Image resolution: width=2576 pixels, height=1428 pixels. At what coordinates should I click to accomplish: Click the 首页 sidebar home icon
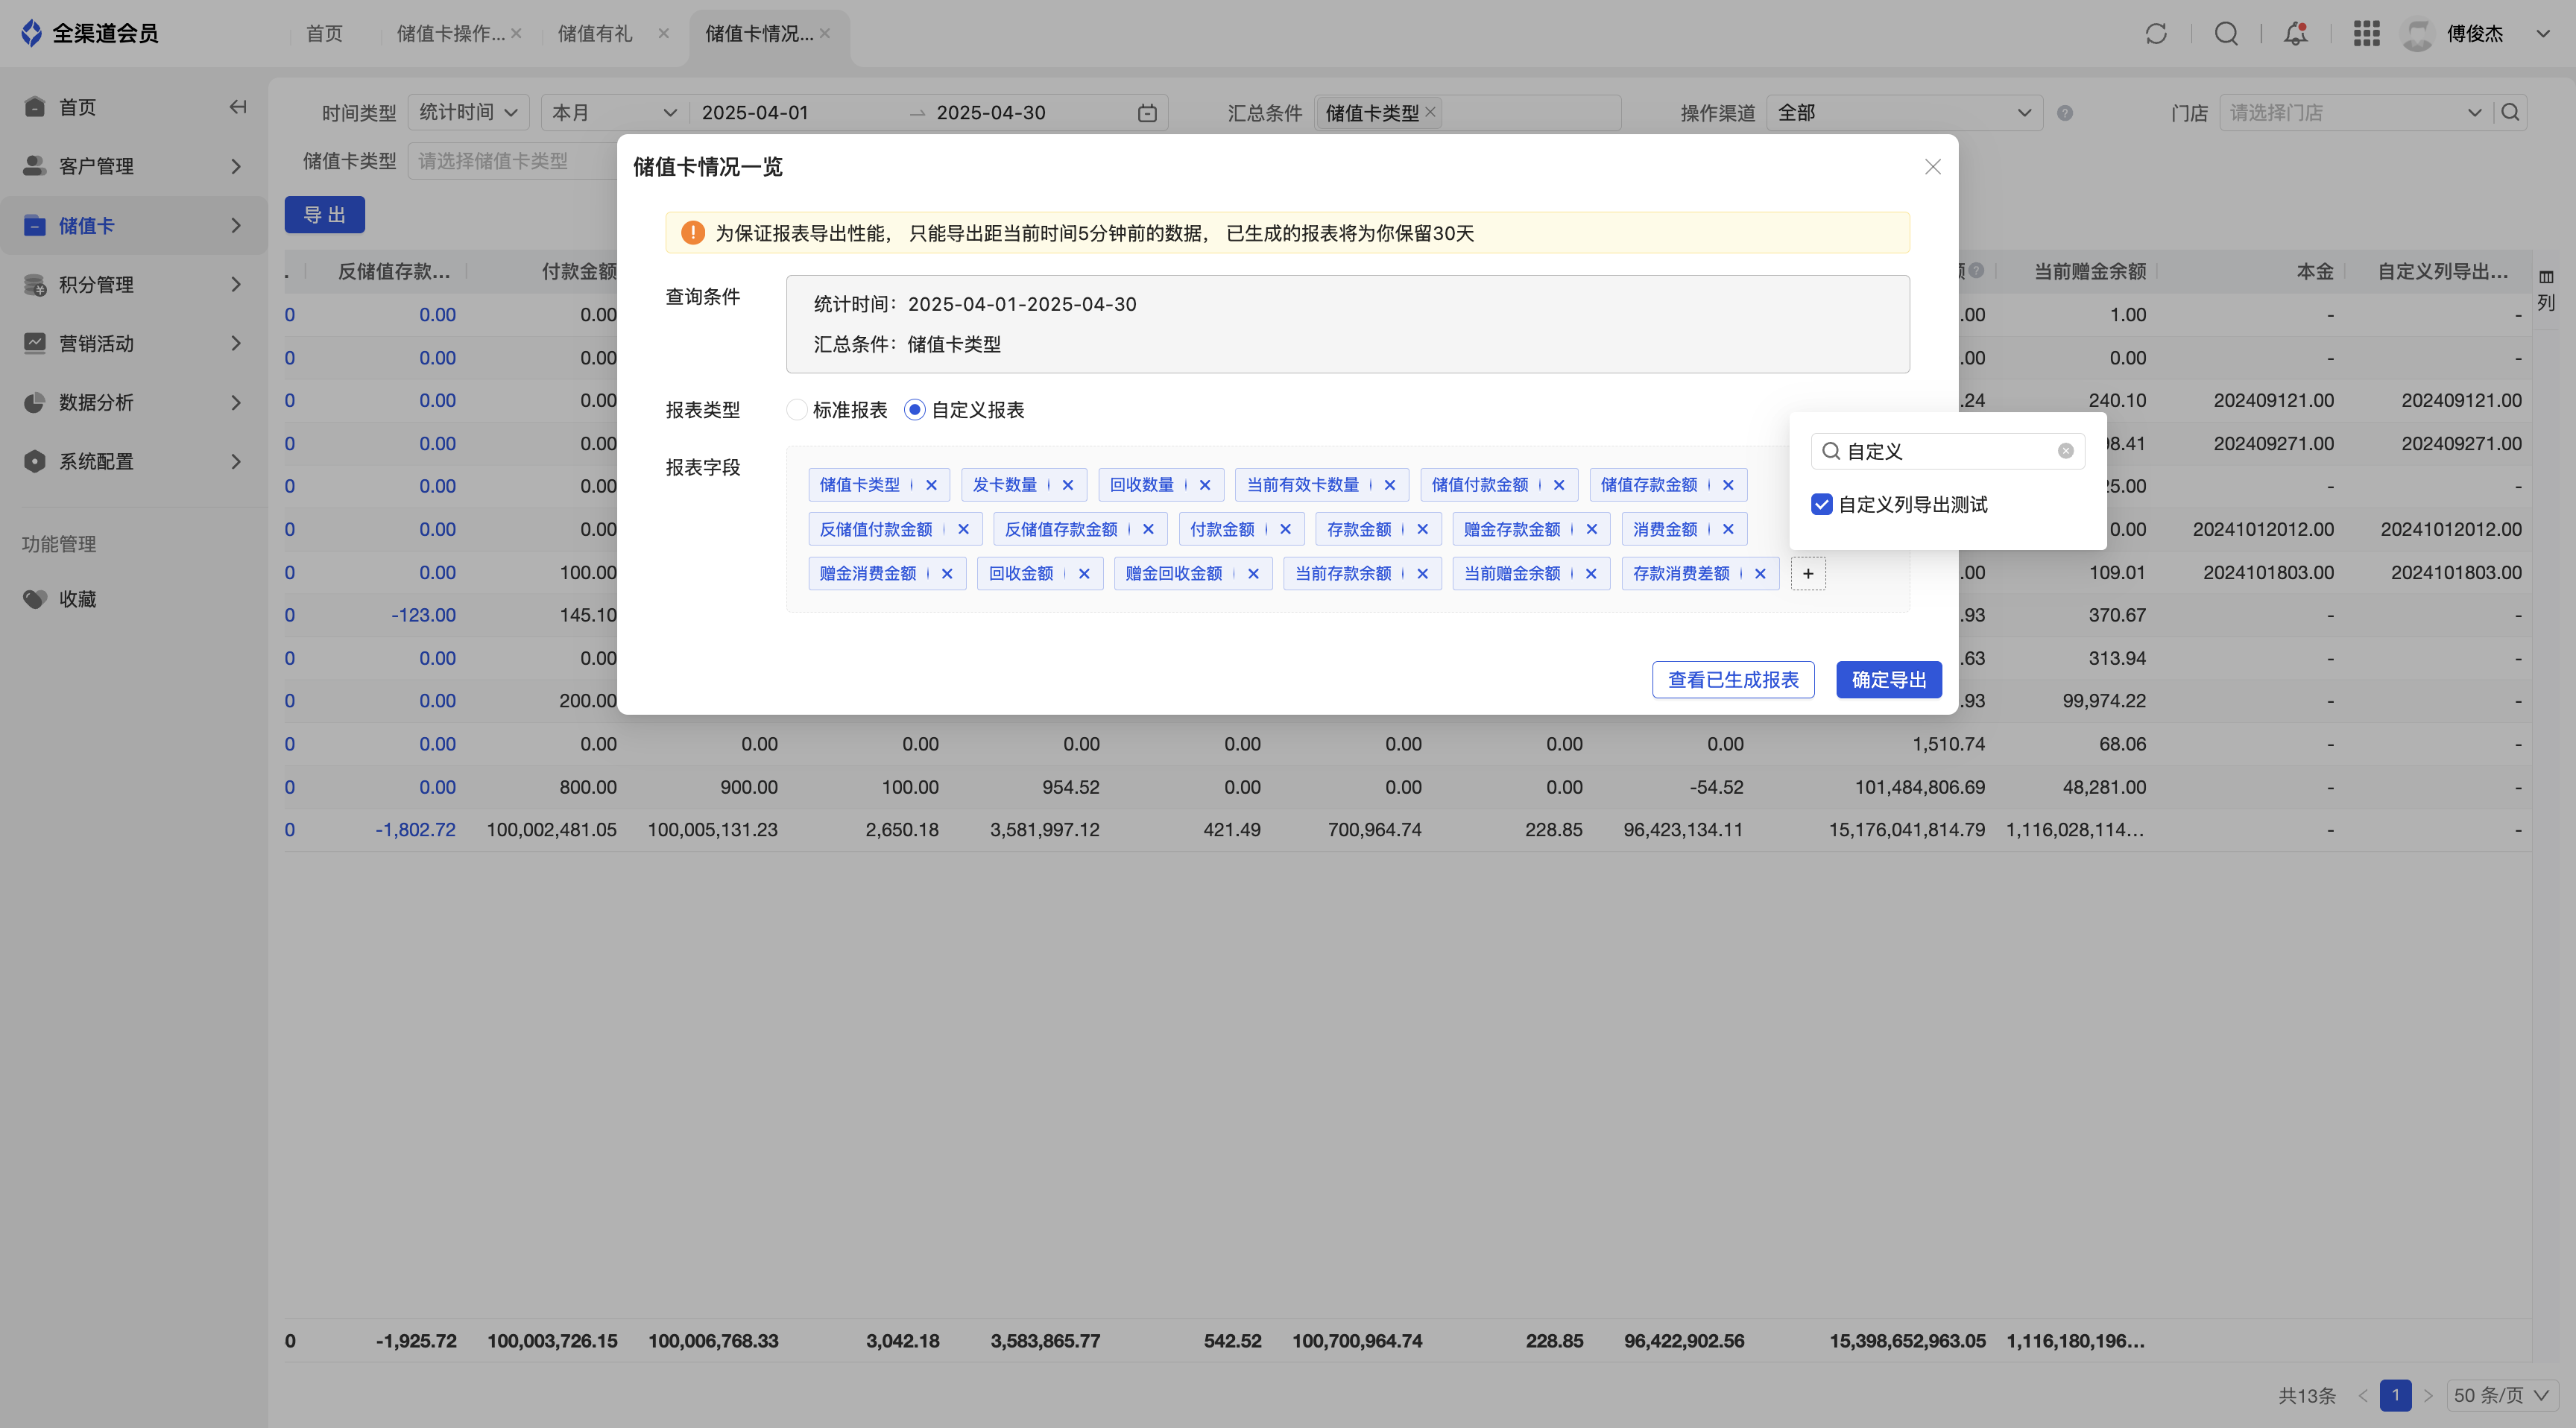[35, 107]
